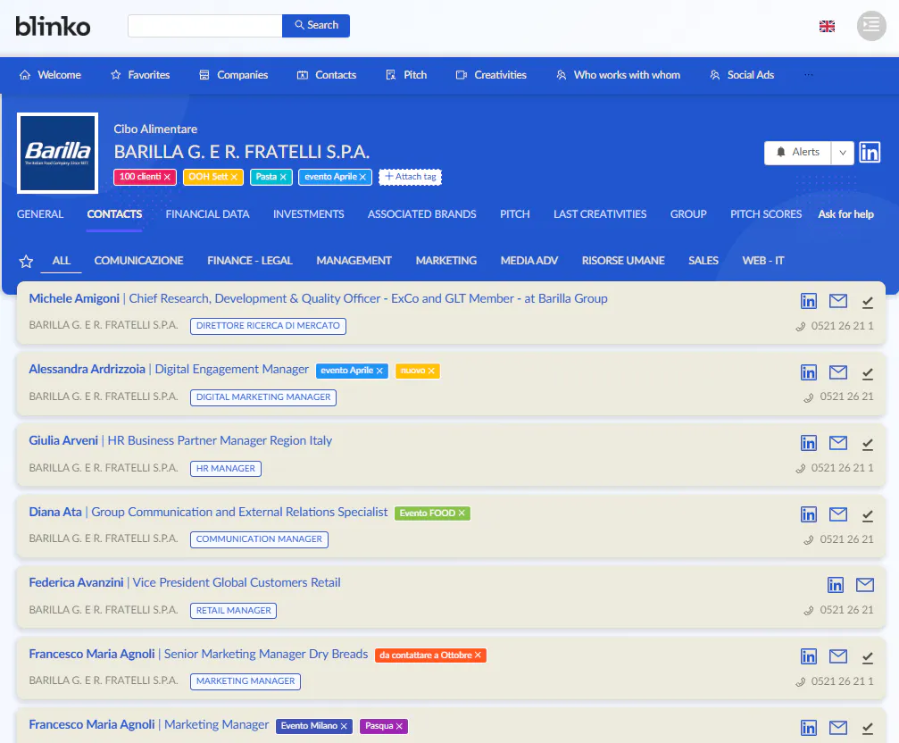This screenshot has width=899, height=743.
Task: Open the INVESTMENTS tab
Action: 309,213
